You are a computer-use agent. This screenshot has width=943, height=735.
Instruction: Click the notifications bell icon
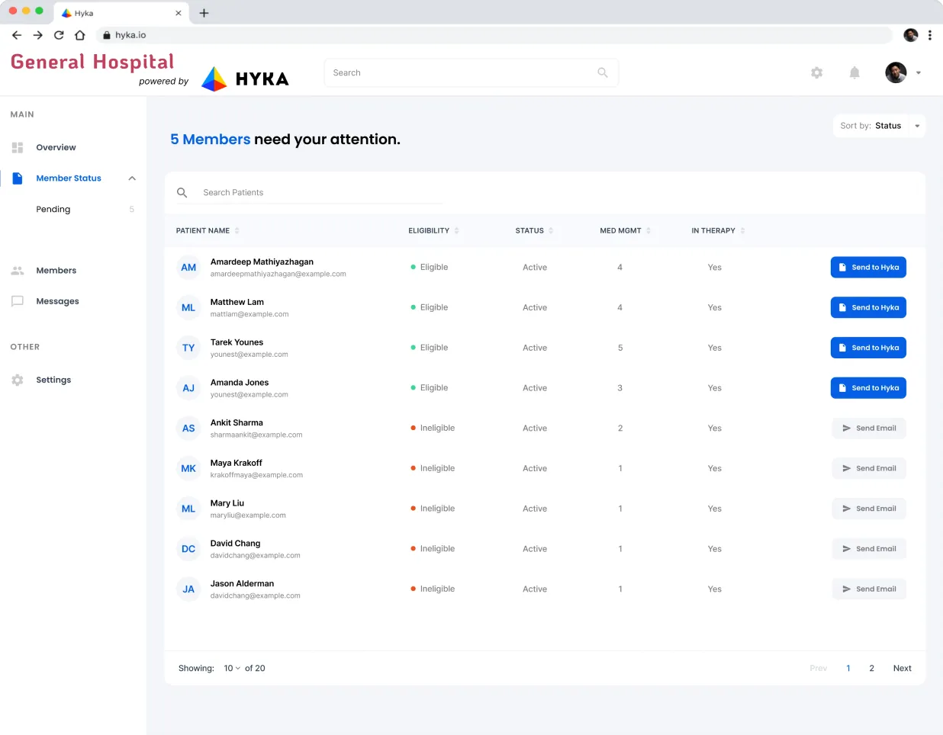854,72
